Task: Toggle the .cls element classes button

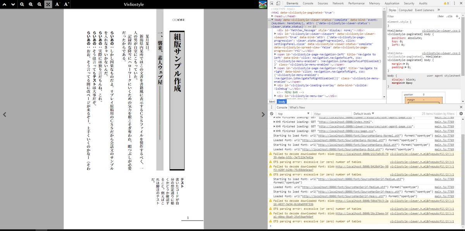Action: click(449, 17)
